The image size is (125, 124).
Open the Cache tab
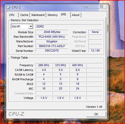24,15
